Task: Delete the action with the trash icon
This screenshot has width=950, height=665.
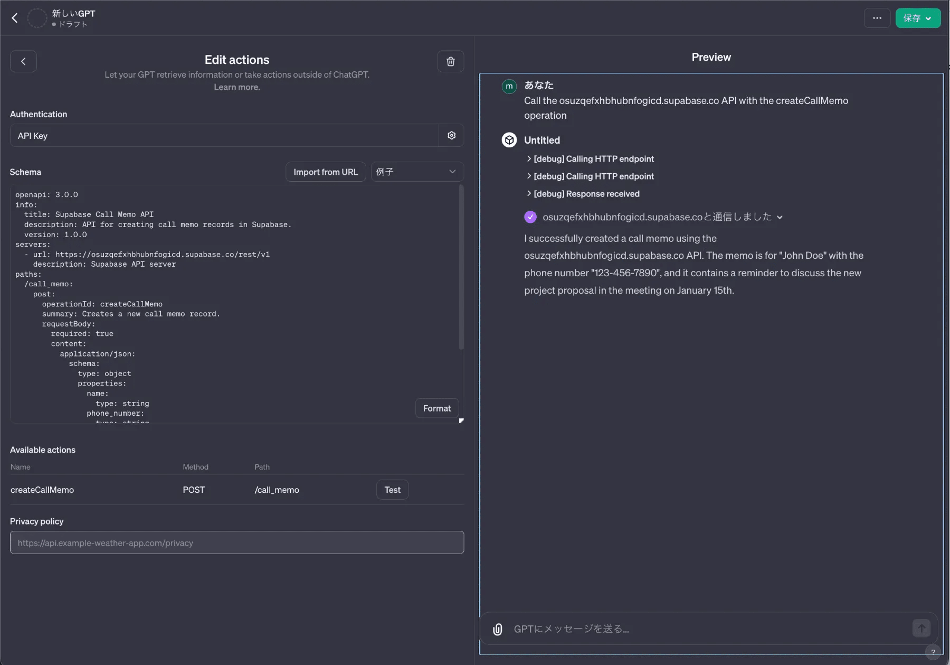Action: pyautogui.click(x=450, y=61)
